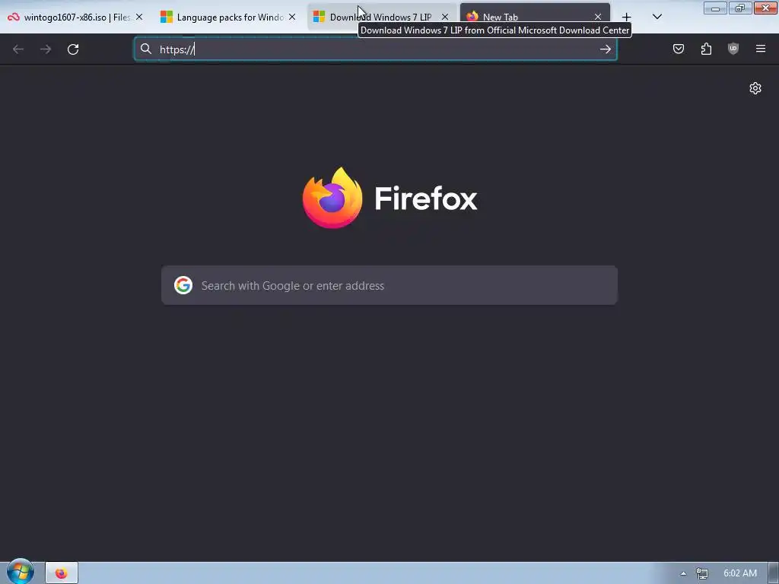Focus the address bar showing https://
Image resolution: width=779 pixels, height=584 pixels.
(376, 49)
